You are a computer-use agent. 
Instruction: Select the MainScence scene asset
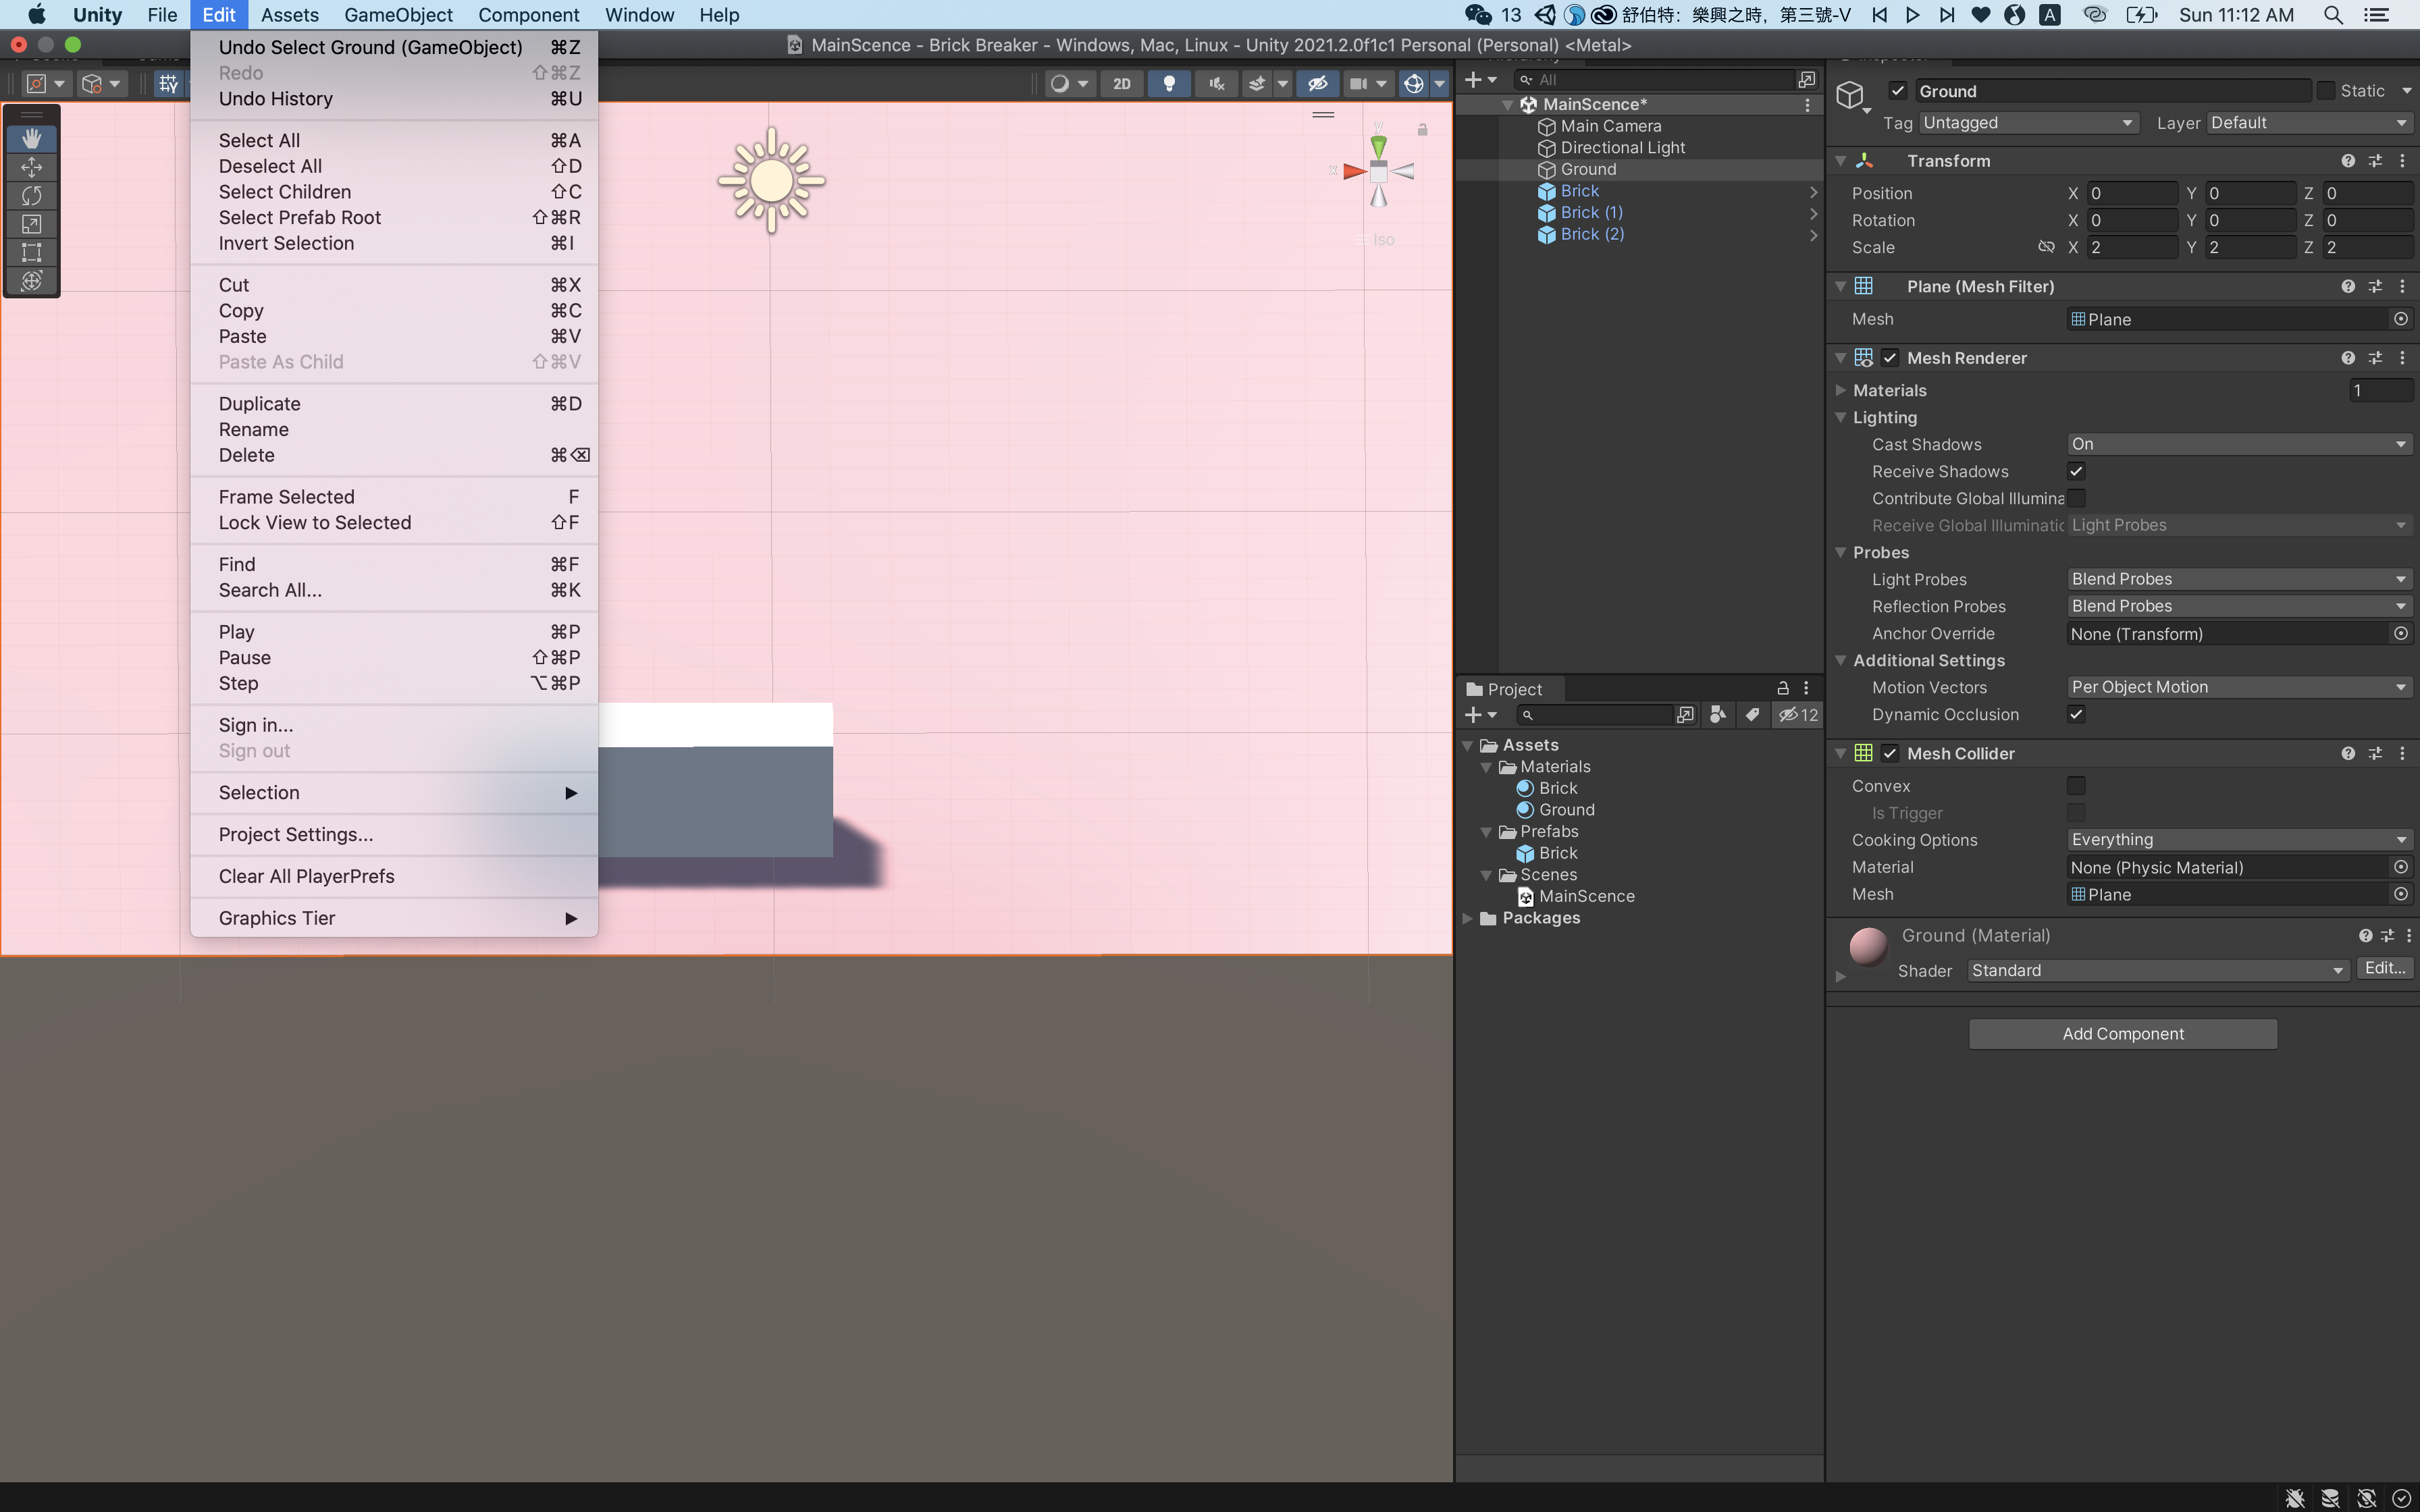click(1586, 896)
